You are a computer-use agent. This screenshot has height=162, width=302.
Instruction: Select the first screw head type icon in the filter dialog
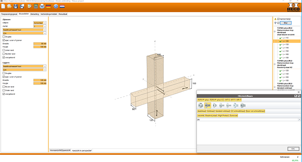coord(201,105)
